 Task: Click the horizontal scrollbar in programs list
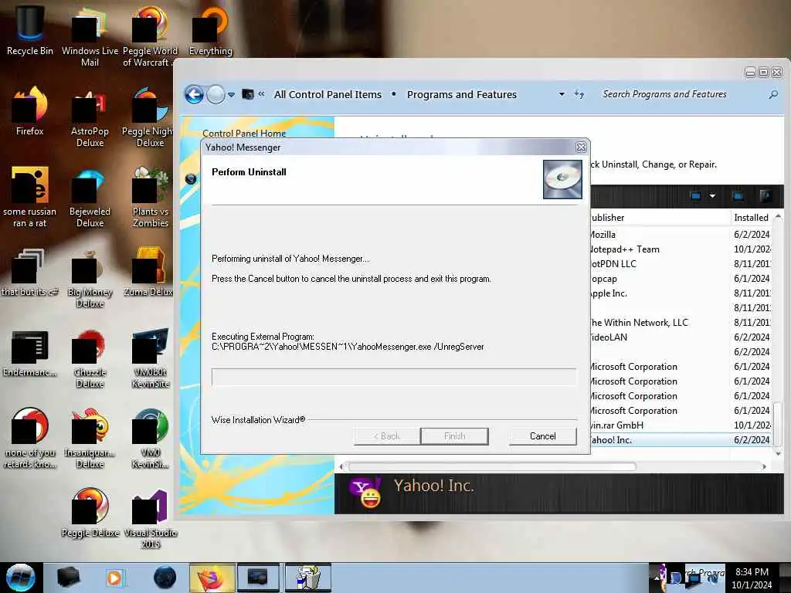pos(492,466)
